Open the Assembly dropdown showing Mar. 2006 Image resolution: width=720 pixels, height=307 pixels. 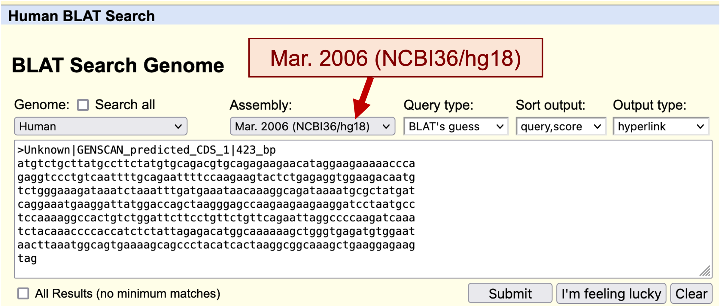tap(312, 126)
